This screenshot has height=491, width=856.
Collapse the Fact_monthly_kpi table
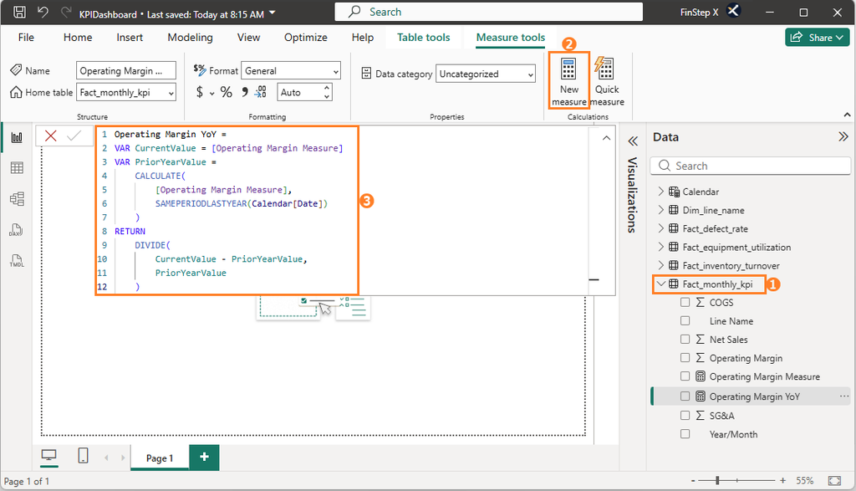661,284
